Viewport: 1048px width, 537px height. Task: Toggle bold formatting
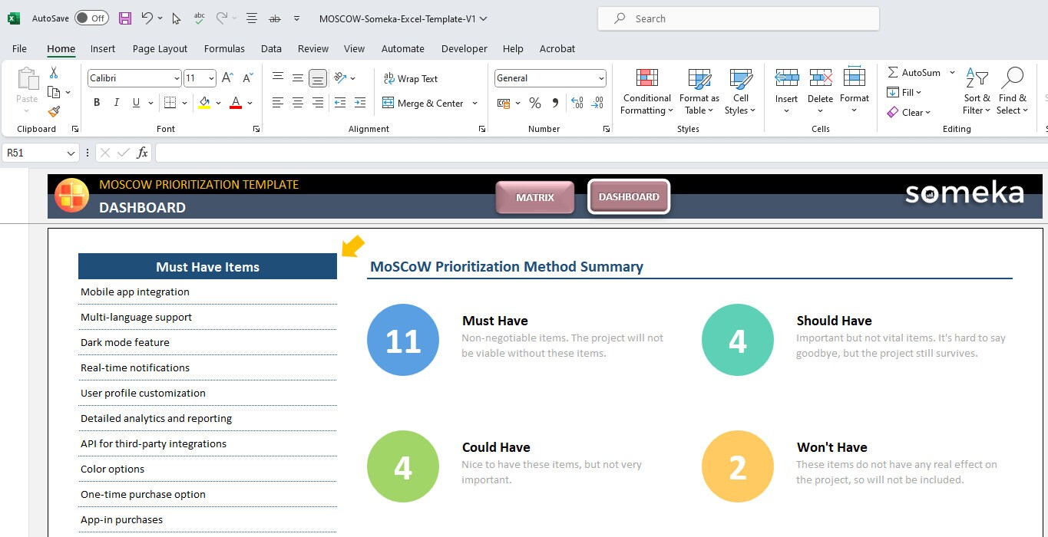point(97,102)
